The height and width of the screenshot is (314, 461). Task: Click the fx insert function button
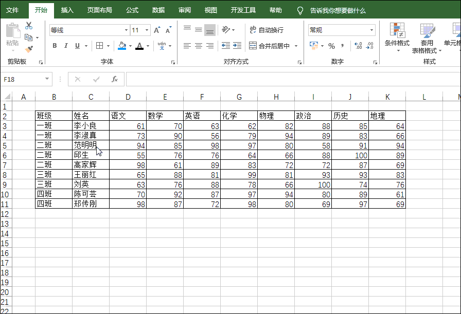coord(114,79)
